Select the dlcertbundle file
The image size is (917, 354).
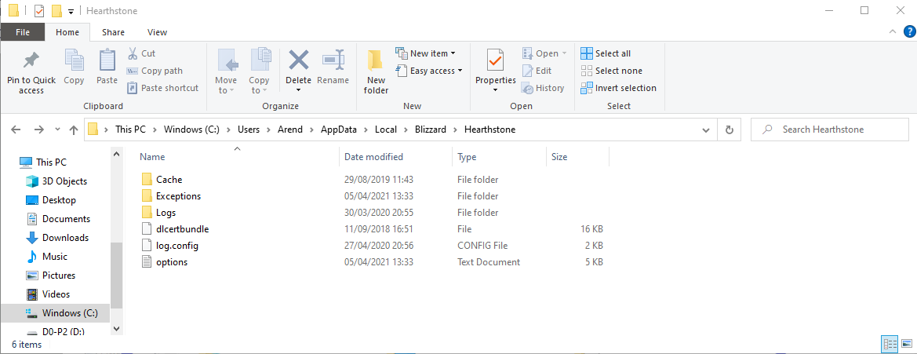coord(182,228)
